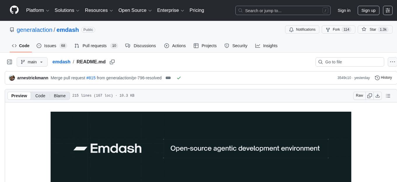View the green commit status check

[179, 78]
